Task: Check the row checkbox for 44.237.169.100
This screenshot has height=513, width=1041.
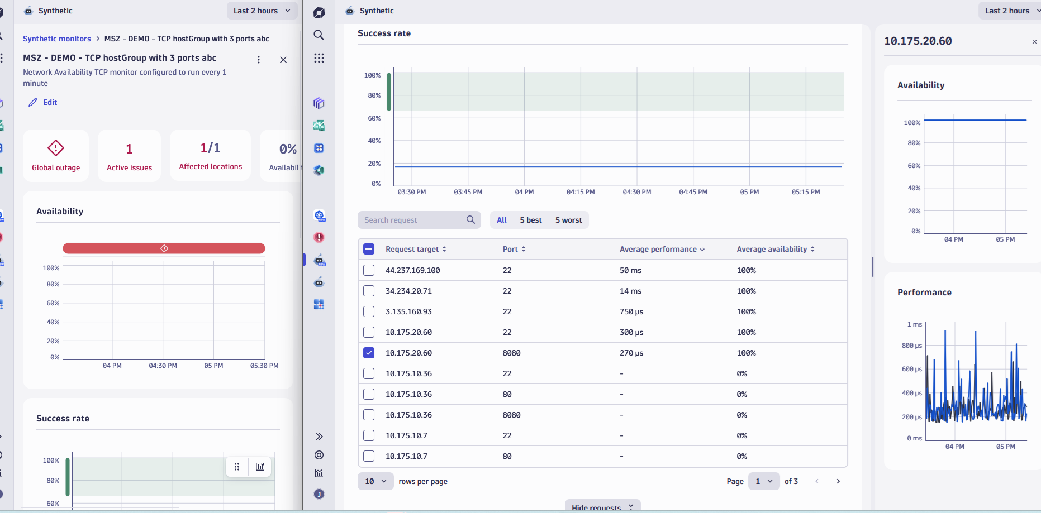Action: (x=369, y=270)
